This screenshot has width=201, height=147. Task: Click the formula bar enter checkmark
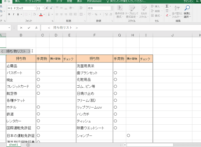(29, 28)
